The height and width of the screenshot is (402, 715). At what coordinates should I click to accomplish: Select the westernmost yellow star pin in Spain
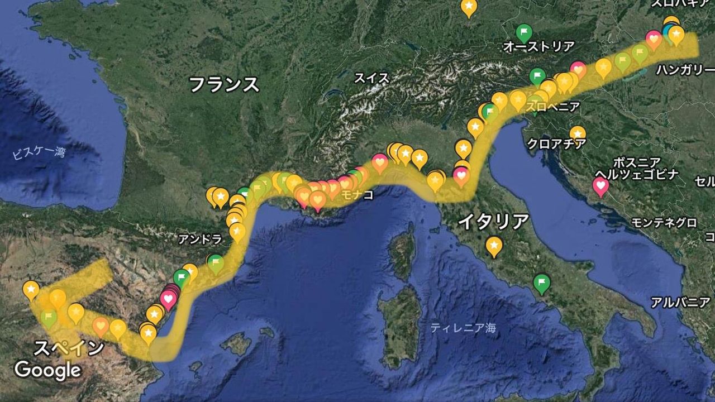31,290
